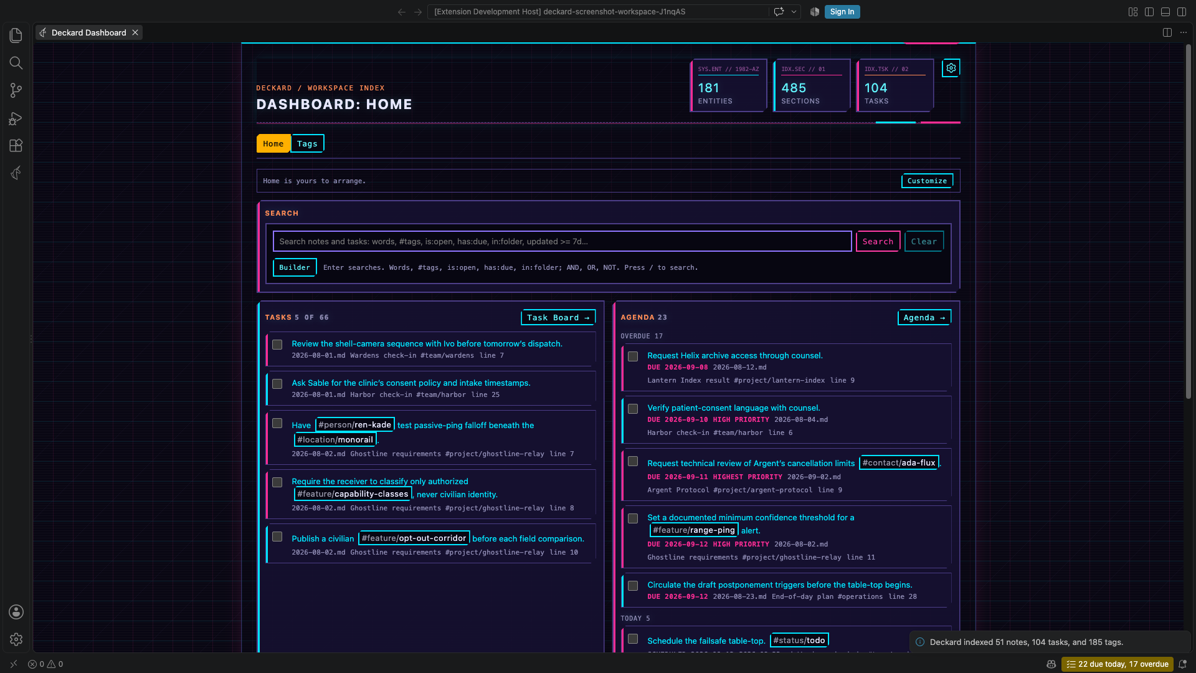The image size is (1196, 673).
Task: Open #location/monorail tag
Action: tap(335, 439)
